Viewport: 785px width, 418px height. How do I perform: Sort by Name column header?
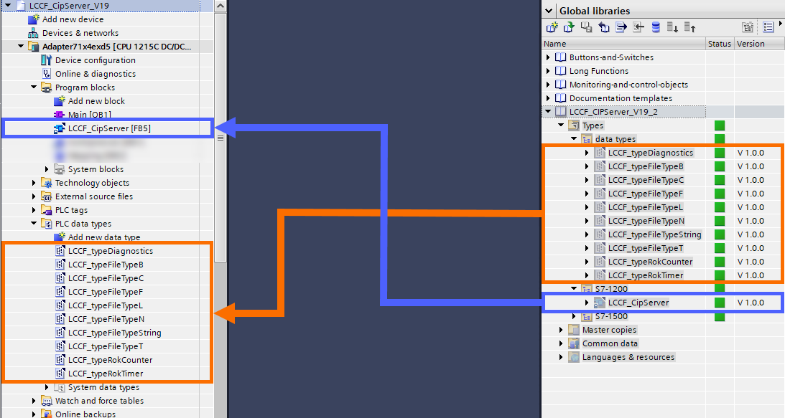[x=624, y=44]
